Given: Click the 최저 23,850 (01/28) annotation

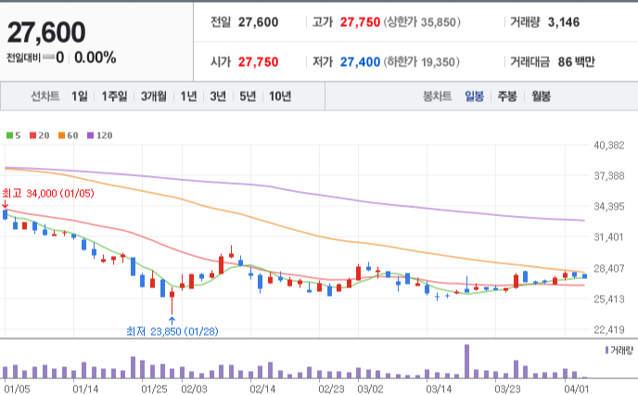Looking at the screenshot, I should 172,332.
